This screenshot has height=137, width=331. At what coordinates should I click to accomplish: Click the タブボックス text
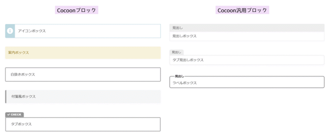[21, 124]
